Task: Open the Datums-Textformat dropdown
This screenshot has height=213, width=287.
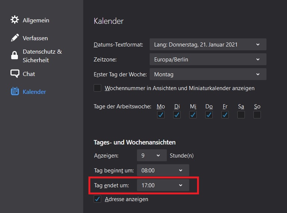Action: coord(208,45)
